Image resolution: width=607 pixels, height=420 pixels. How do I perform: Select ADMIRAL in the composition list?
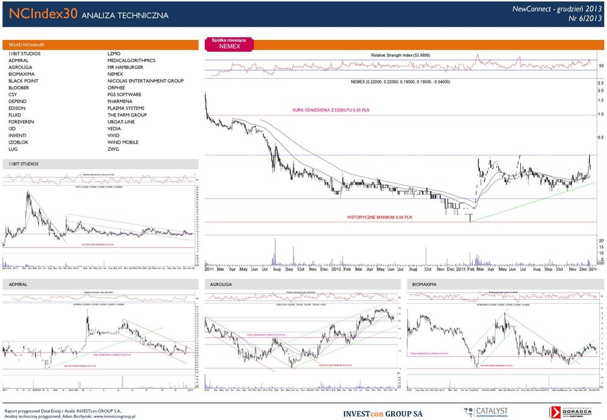coord(18,60)
